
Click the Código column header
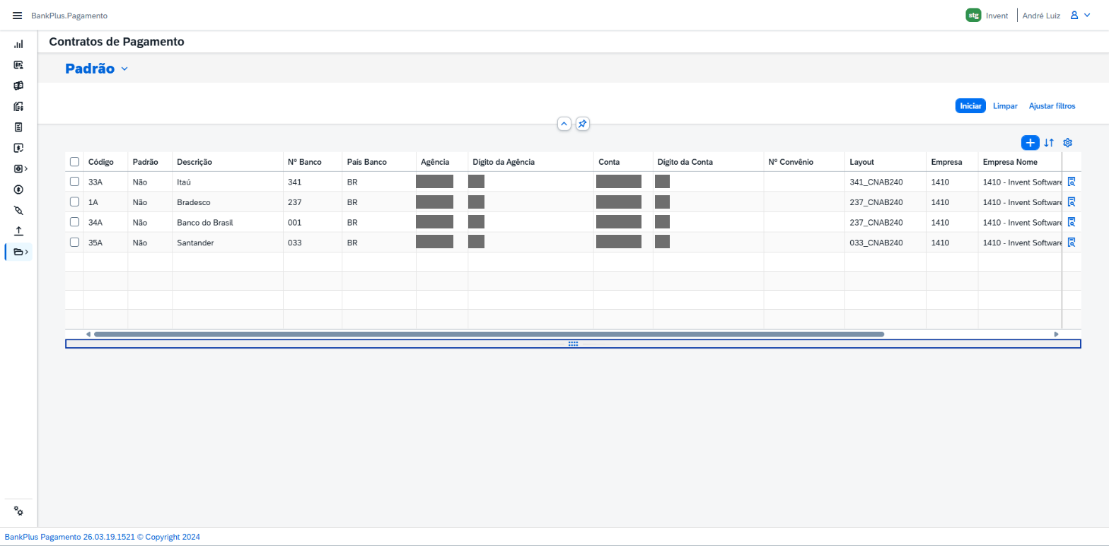pyautogui.click(x=105, y=162)
